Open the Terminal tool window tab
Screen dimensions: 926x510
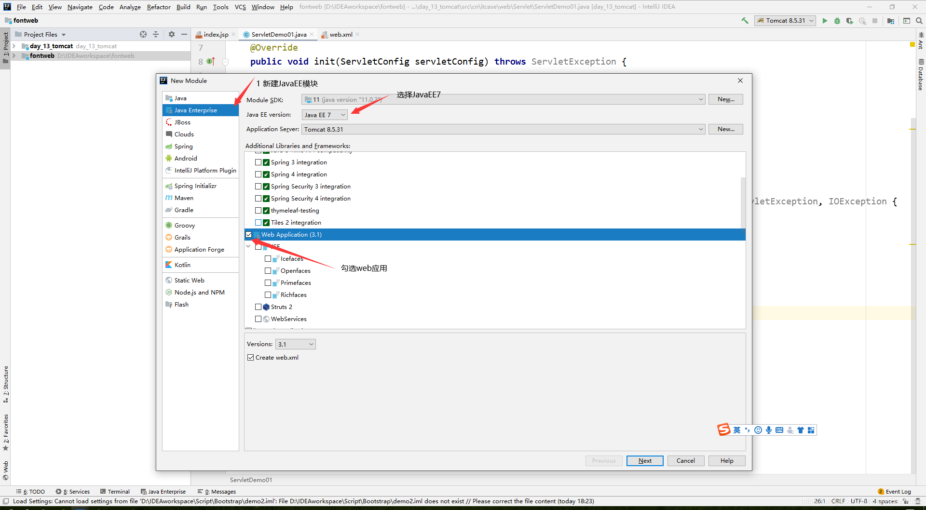[x=115, y=492]
